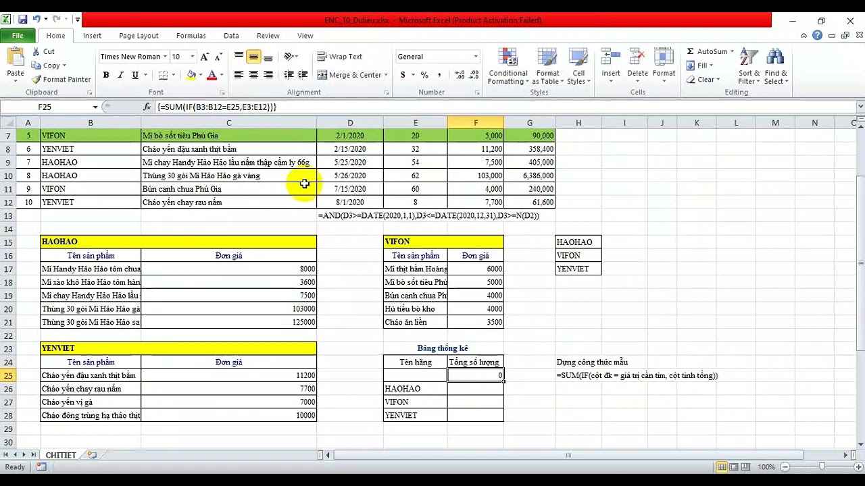Increase cell indent
Screen dimensions: 865x486
[303, 75]
